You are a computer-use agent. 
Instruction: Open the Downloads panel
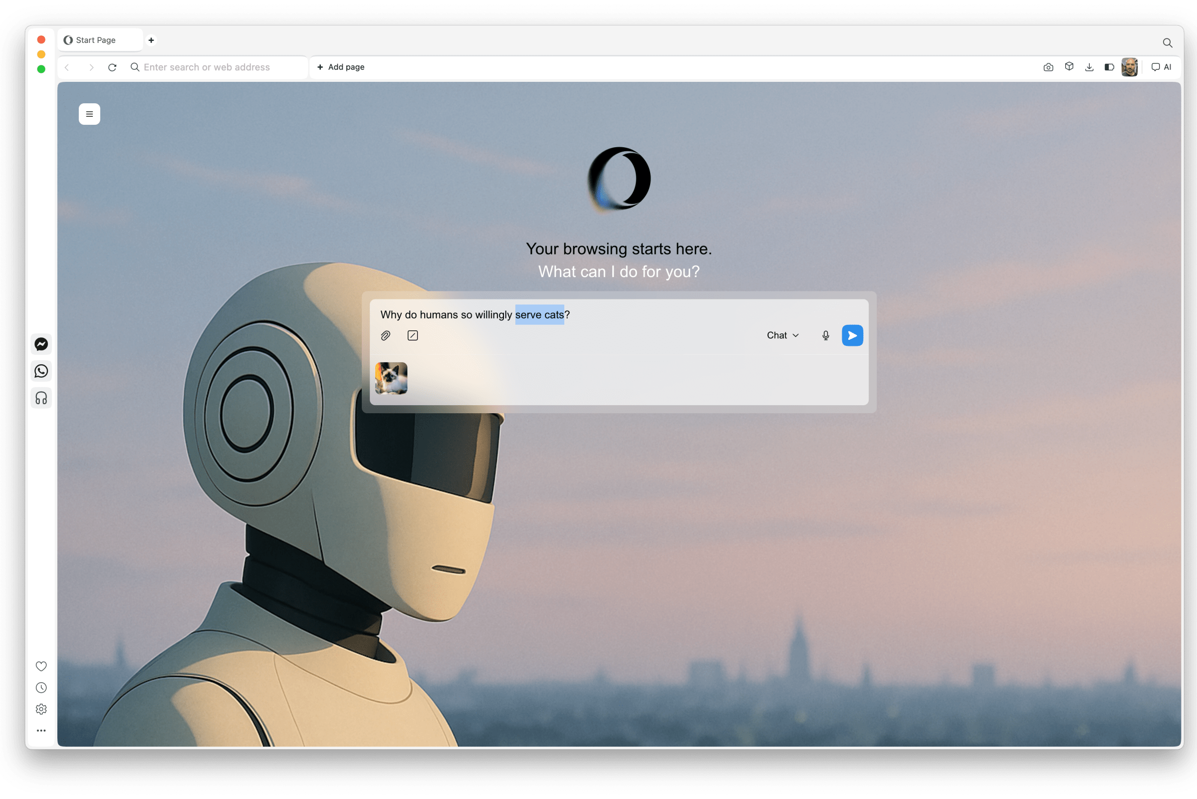(x=1090, y=67)
